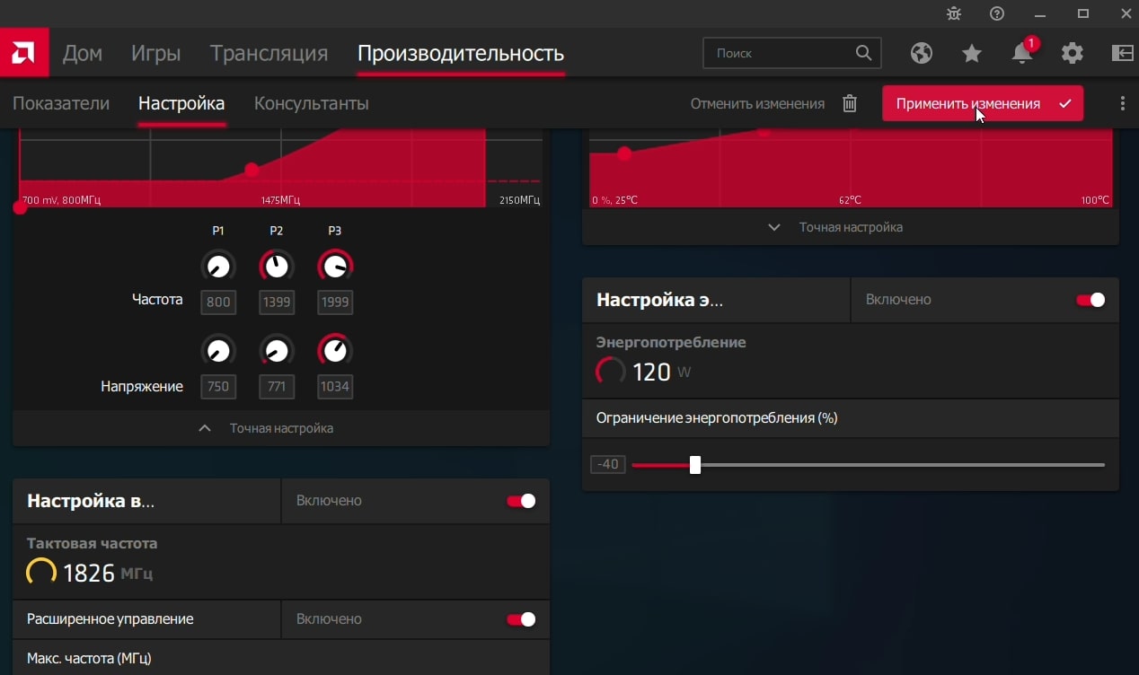1139x675 pixels.
Task: Click Применить изменения button
Action: (x=982, y=104)
